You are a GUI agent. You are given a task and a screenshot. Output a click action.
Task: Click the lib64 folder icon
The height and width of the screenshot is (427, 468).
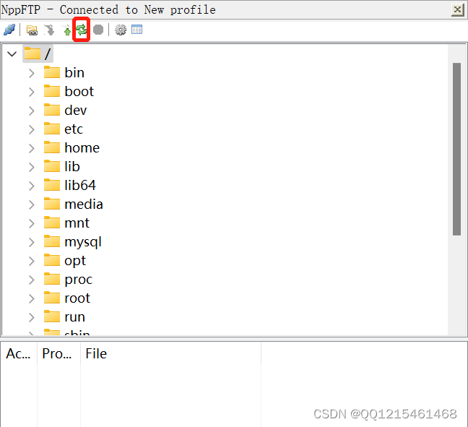click(x=52, y=185)
